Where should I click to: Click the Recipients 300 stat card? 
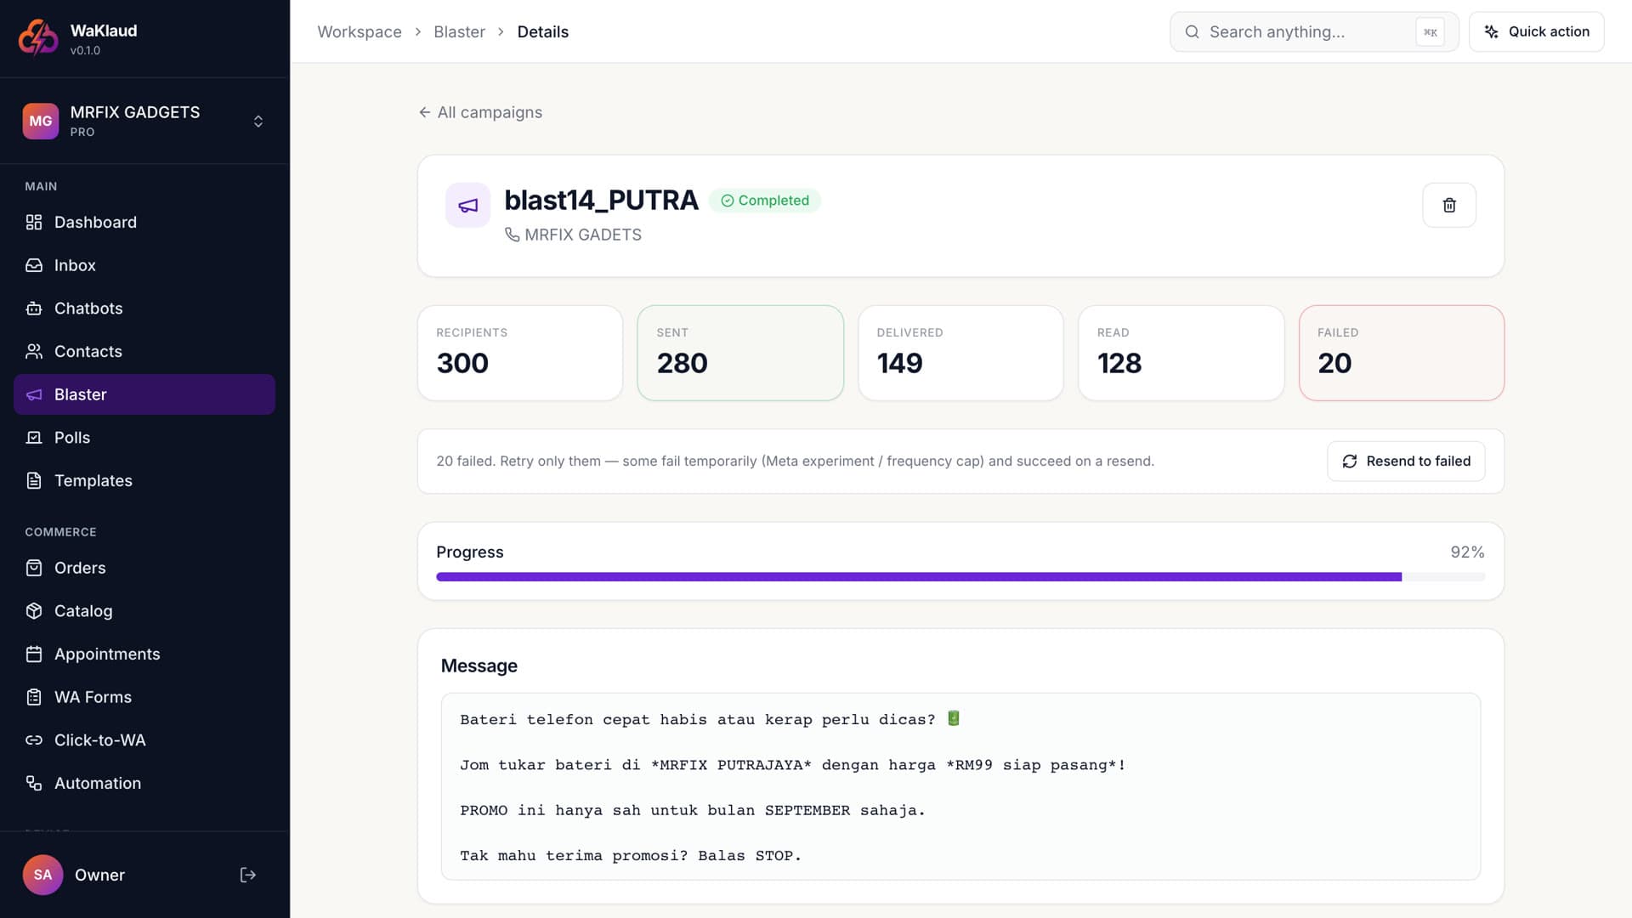click(x=520, y=353)
